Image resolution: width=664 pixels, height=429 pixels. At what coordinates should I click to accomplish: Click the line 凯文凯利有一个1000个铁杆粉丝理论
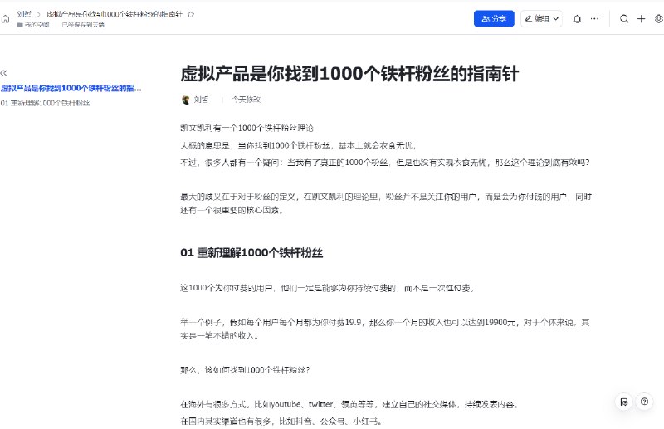click(247, 128)
